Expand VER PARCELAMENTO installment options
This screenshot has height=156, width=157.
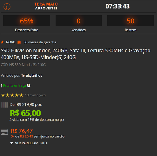pyautogui.click(x=31, y=143)
